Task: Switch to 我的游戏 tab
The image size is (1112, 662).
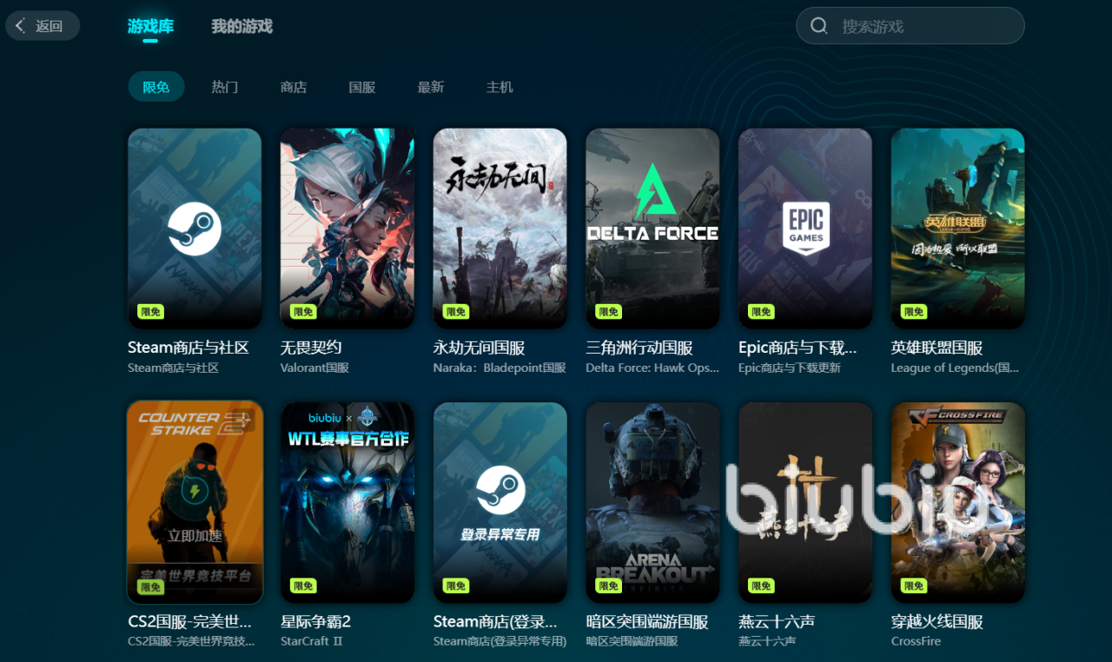Action: pyautogui.click(x=242, y=27)
